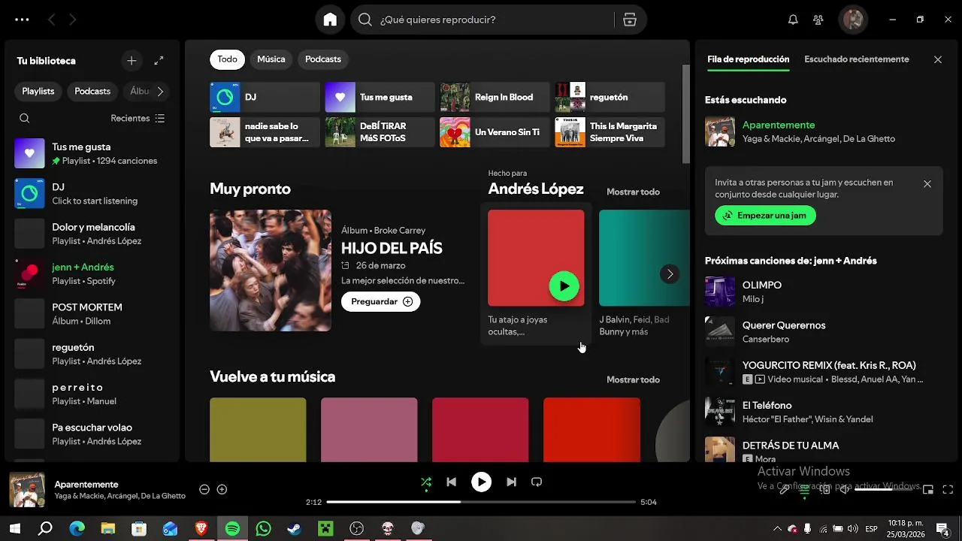Open Steam from the Windows taskbar
The image size is (962, 541).
point(294,529)
